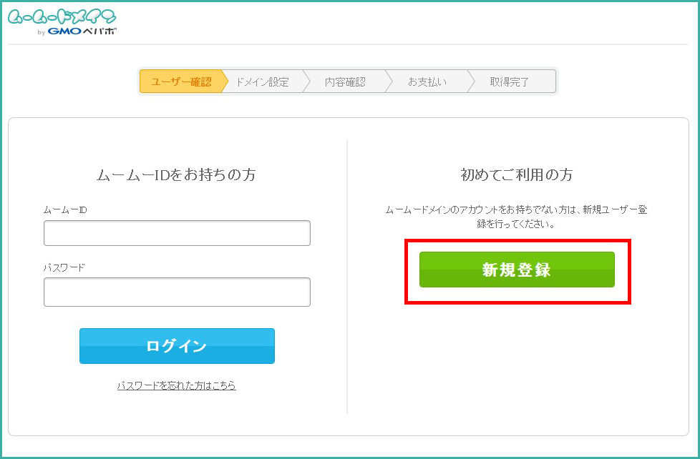Screen dimensions: 700x459
Task: Open the お支払い step
Action: tap(427, 82)
